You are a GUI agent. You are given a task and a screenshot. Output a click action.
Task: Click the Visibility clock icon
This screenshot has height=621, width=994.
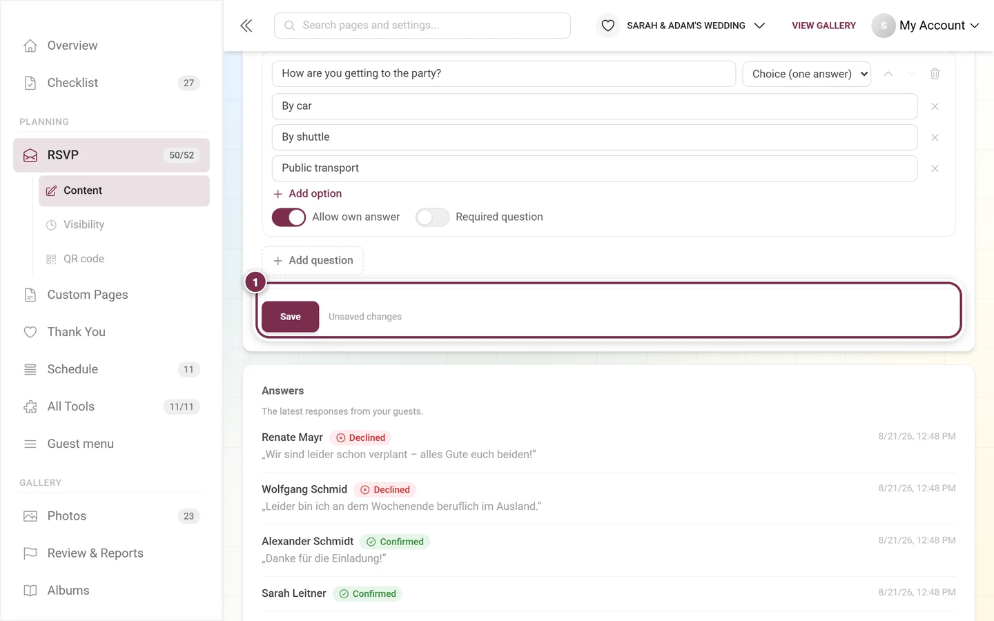(x=51, y=225)
